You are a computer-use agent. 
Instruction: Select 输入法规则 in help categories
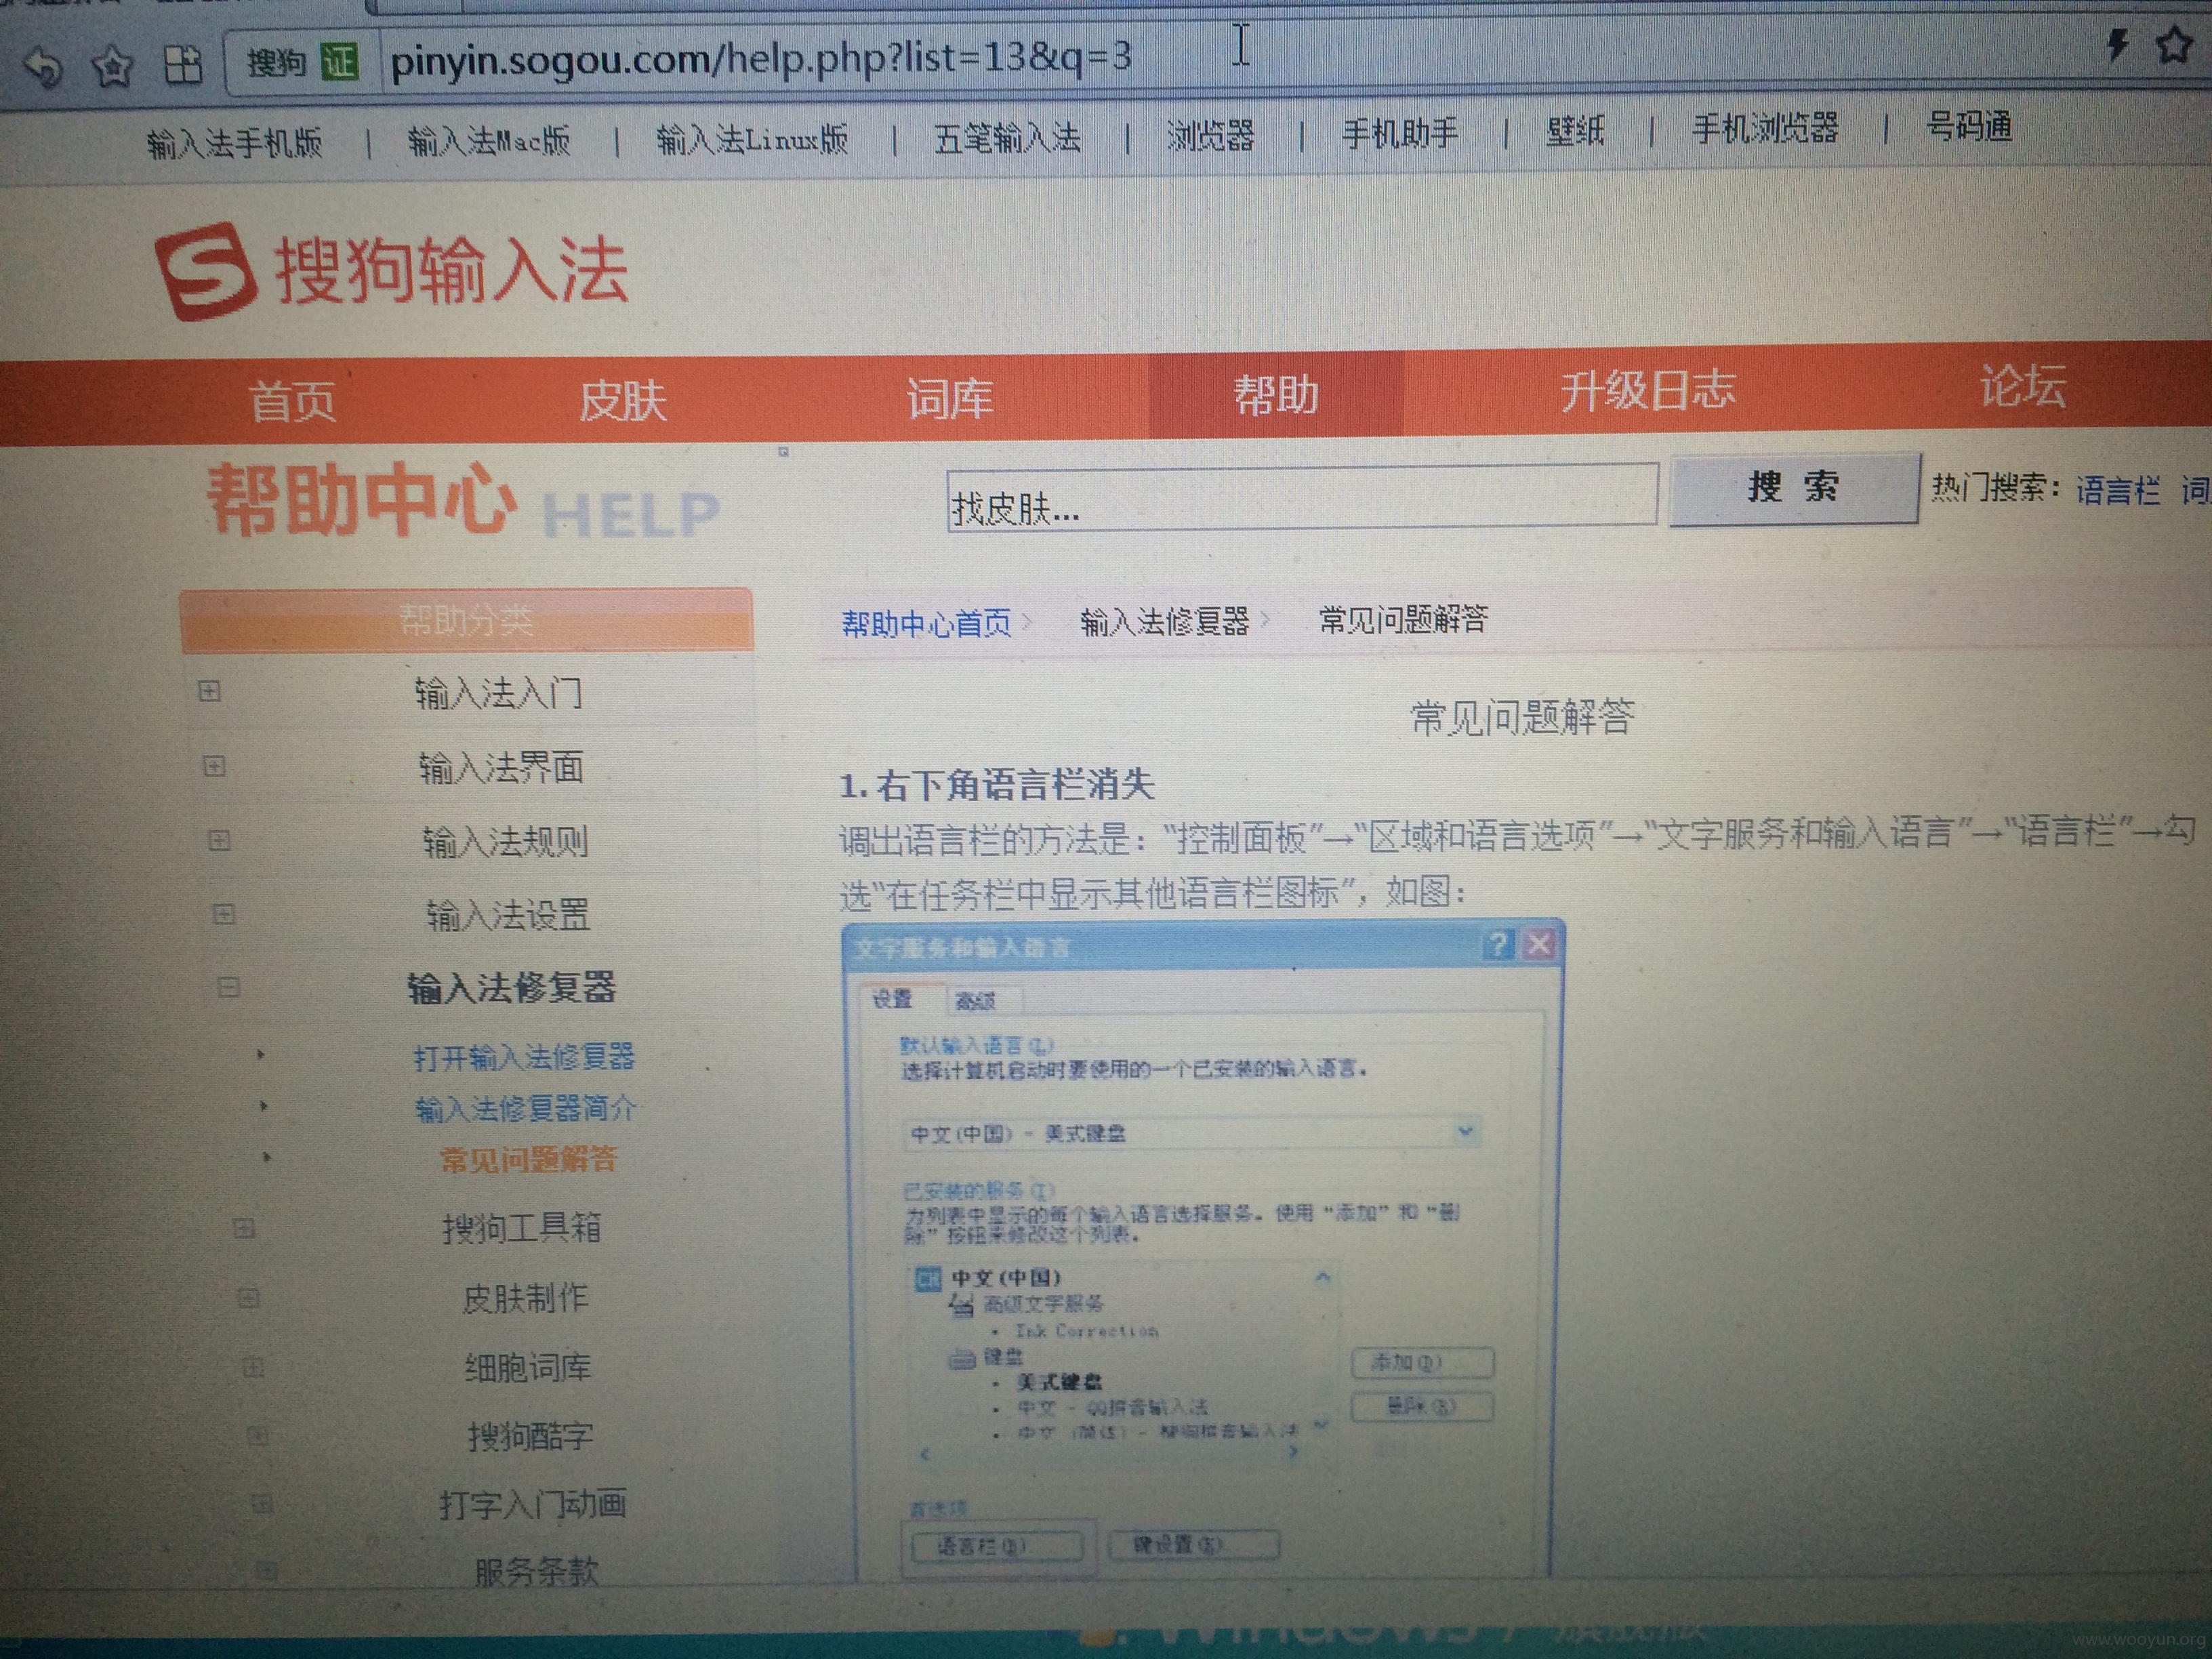tap(505, 841)
